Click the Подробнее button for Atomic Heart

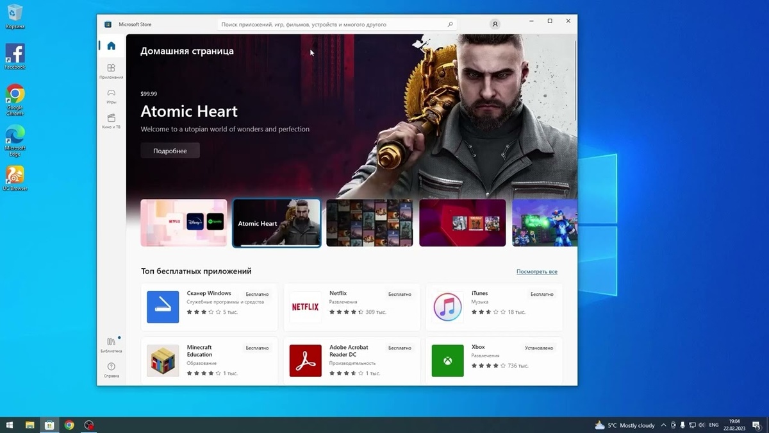point(170,151)
